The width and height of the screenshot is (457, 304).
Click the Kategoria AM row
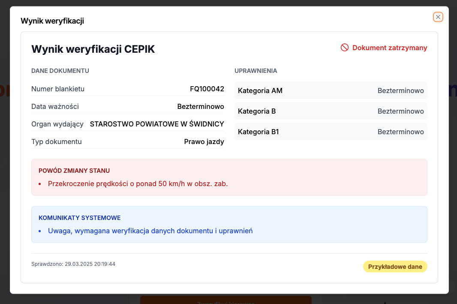point(331,90)
